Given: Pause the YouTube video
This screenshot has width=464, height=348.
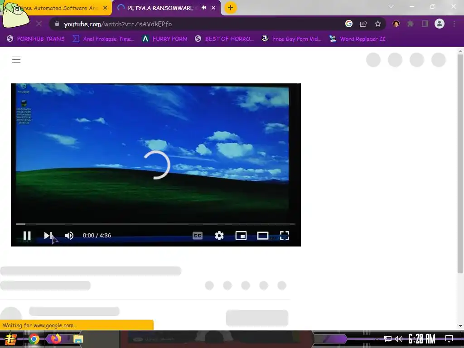Looking at the screenshot, I should click(27, 236).
